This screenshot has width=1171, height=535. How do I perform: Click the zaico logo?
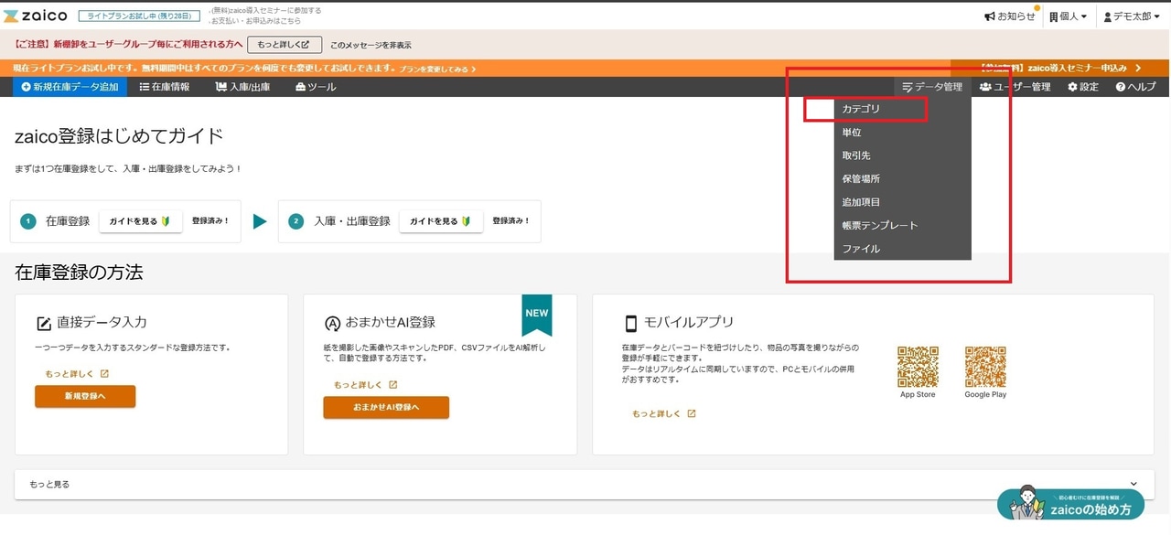coord(35,16)
